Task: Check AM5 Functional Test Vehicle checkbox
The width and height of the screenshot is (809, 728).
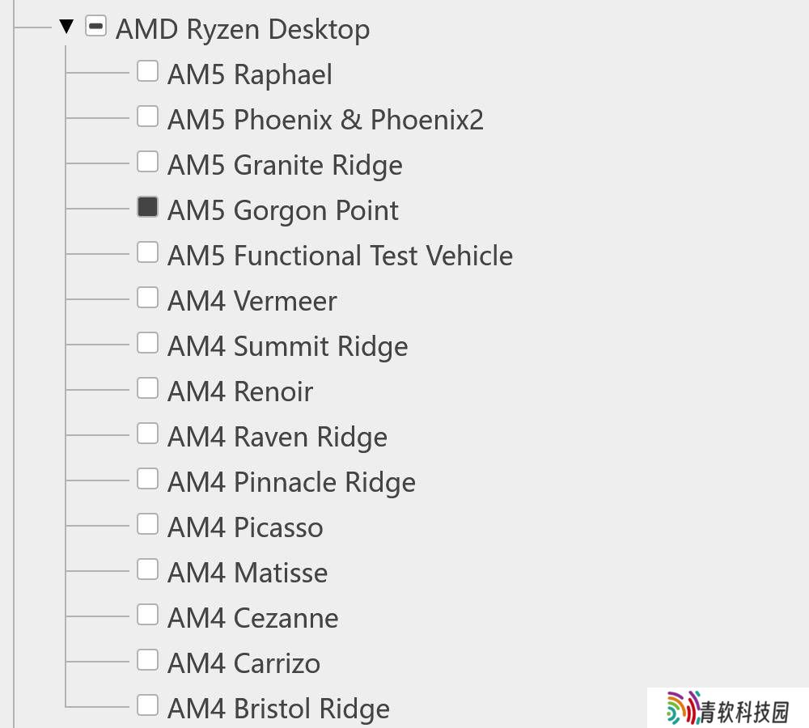Action: click(147, 252)
